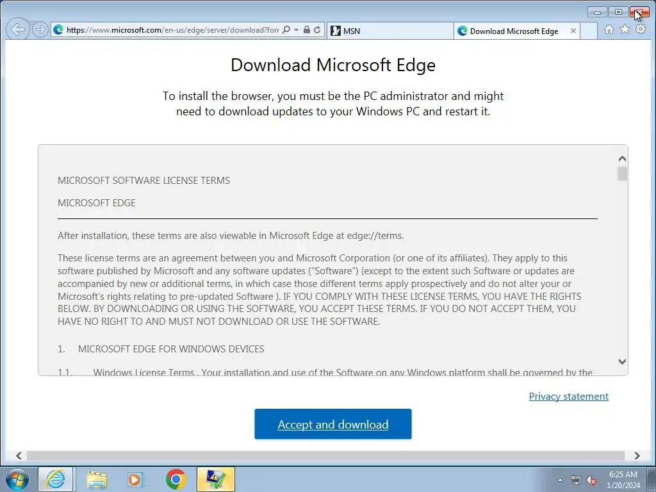This screenshot has width=656, height=492.
Task: Open the Windows Start menu orb
Action: point(17,479)
